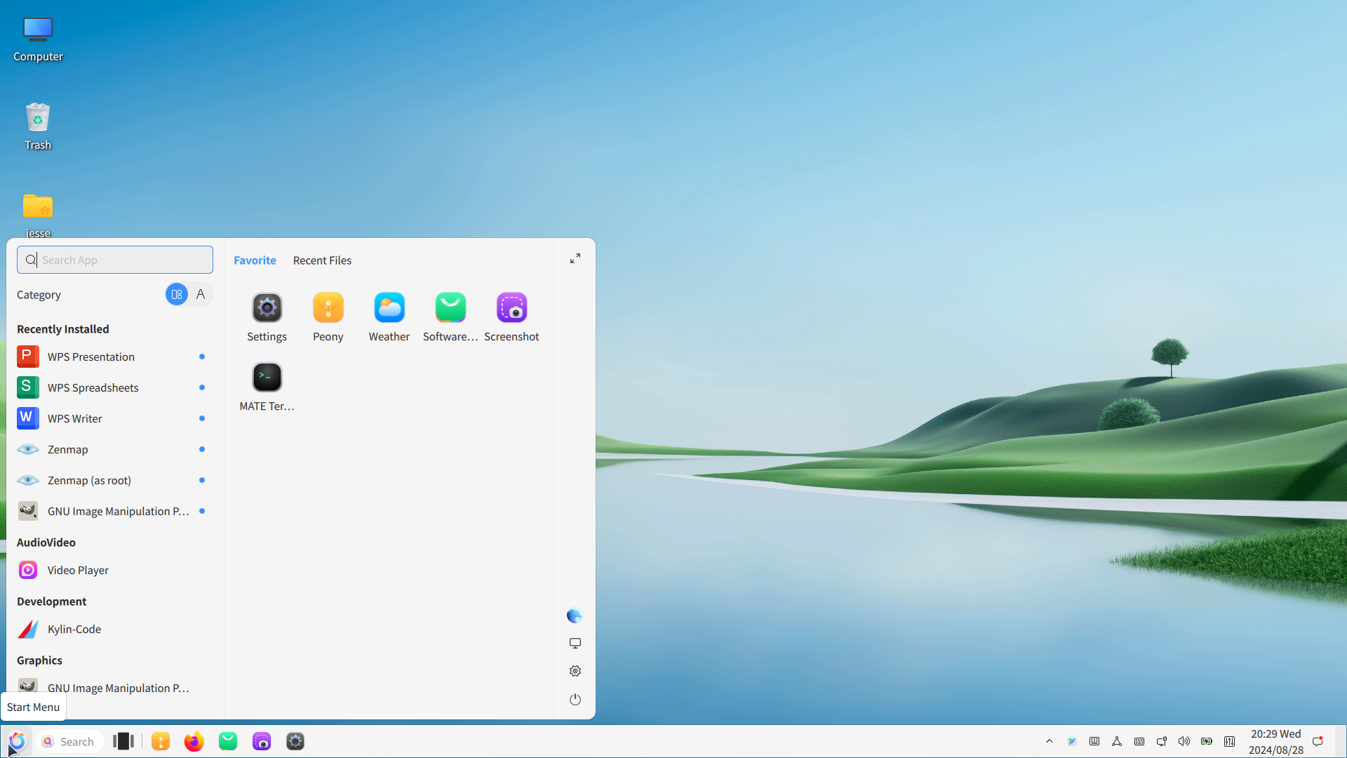
Task: Click the user avatar in start menu
Action: [x=575, y=616]
